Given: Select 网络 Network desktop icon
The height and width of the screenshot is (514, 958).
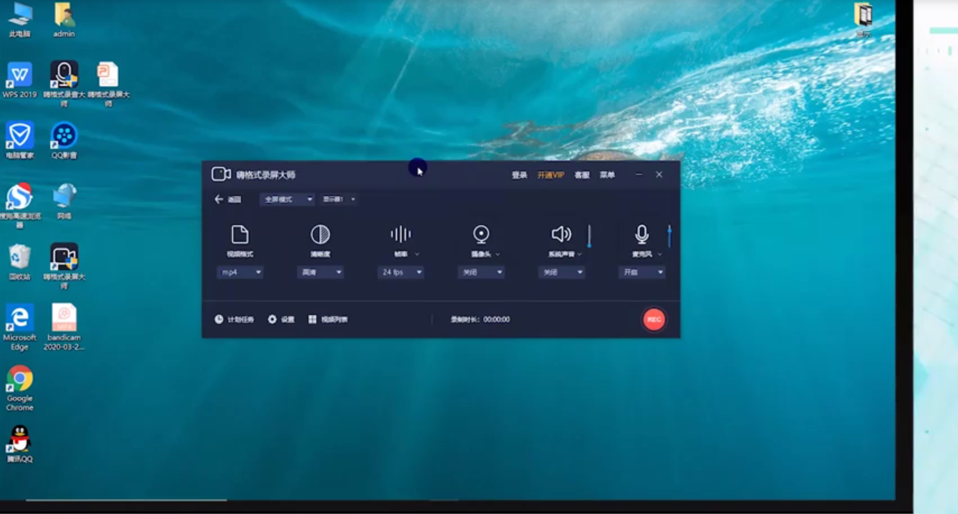Looking at the screenshot, I should coord(64,201).
